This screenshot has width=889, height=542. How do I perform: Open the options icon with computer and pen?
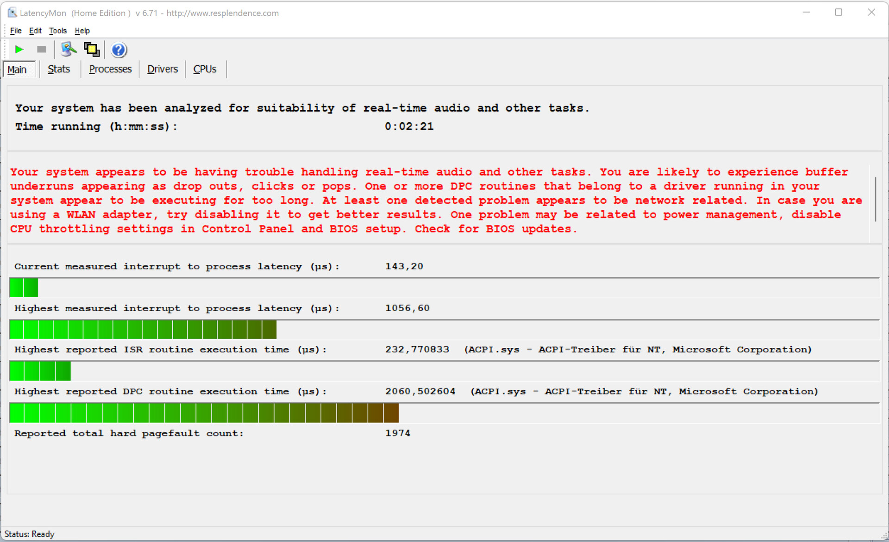point(69,49)
